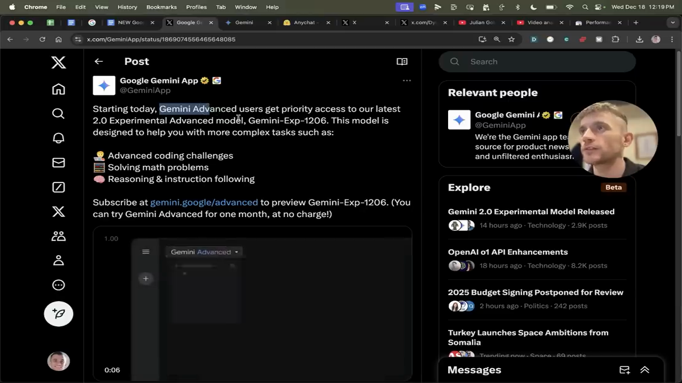This screenshot has height=383, width=682.
Task: Click hamburger menu in video preview
Action: (x=145, y=252)
